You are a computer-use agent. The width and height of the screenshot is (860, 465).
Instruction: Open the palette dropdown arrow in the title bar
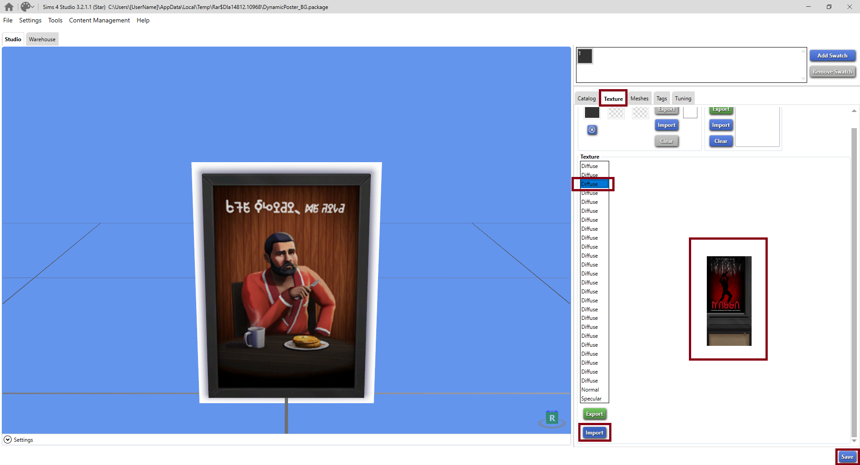pyautogui.click(x=33, y=7)
